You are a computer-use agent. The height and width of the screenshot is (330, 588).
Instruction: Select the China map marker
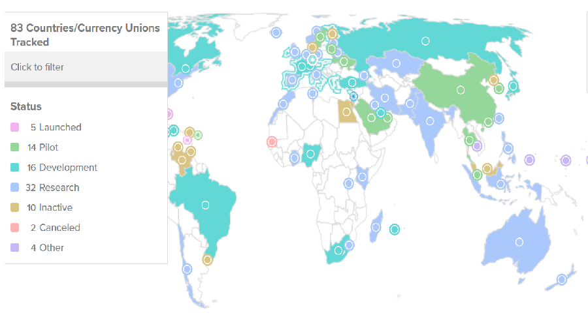point(461,90)
